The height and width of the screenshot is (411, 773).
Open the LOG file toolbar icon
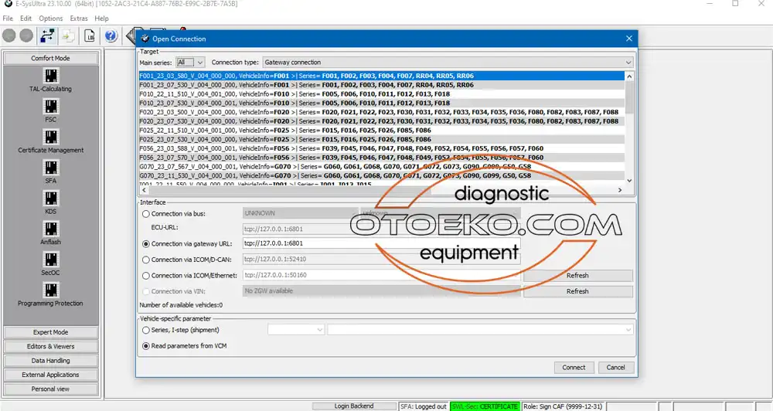click(x=89, y=36)
